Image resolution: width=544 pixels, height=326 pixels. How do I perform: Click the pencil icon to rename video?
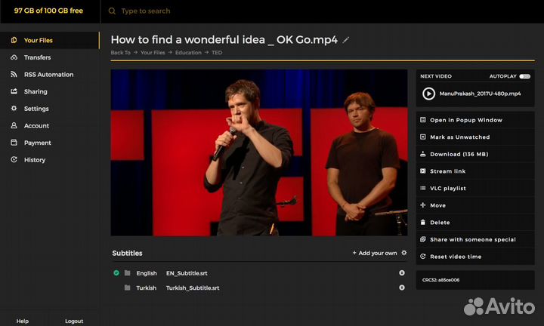347,39
